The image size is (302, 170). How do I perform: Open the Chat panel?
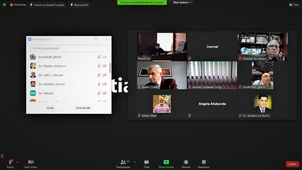click(146, 164)
